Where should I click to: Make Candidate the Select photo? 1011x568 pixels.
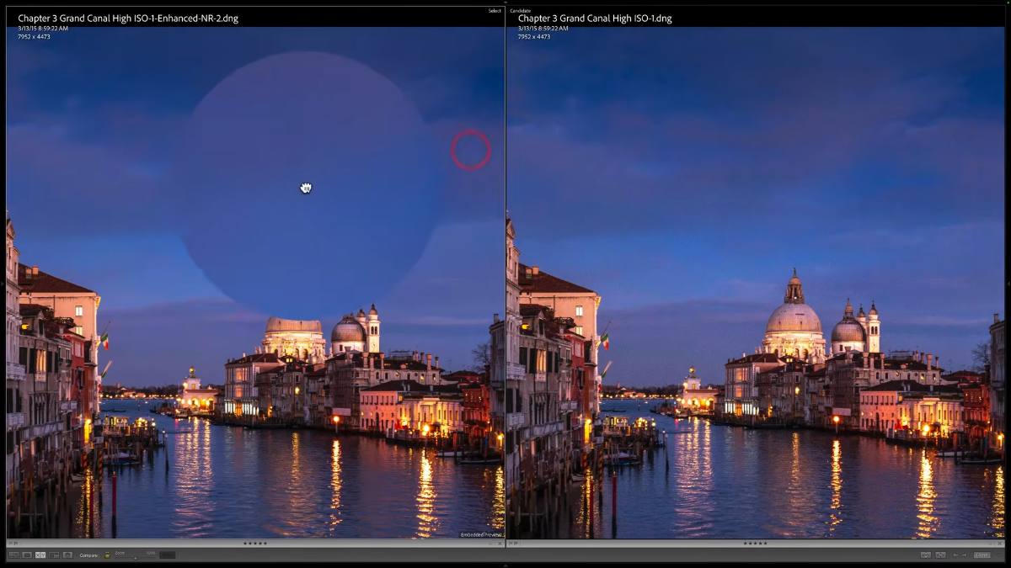940,555
